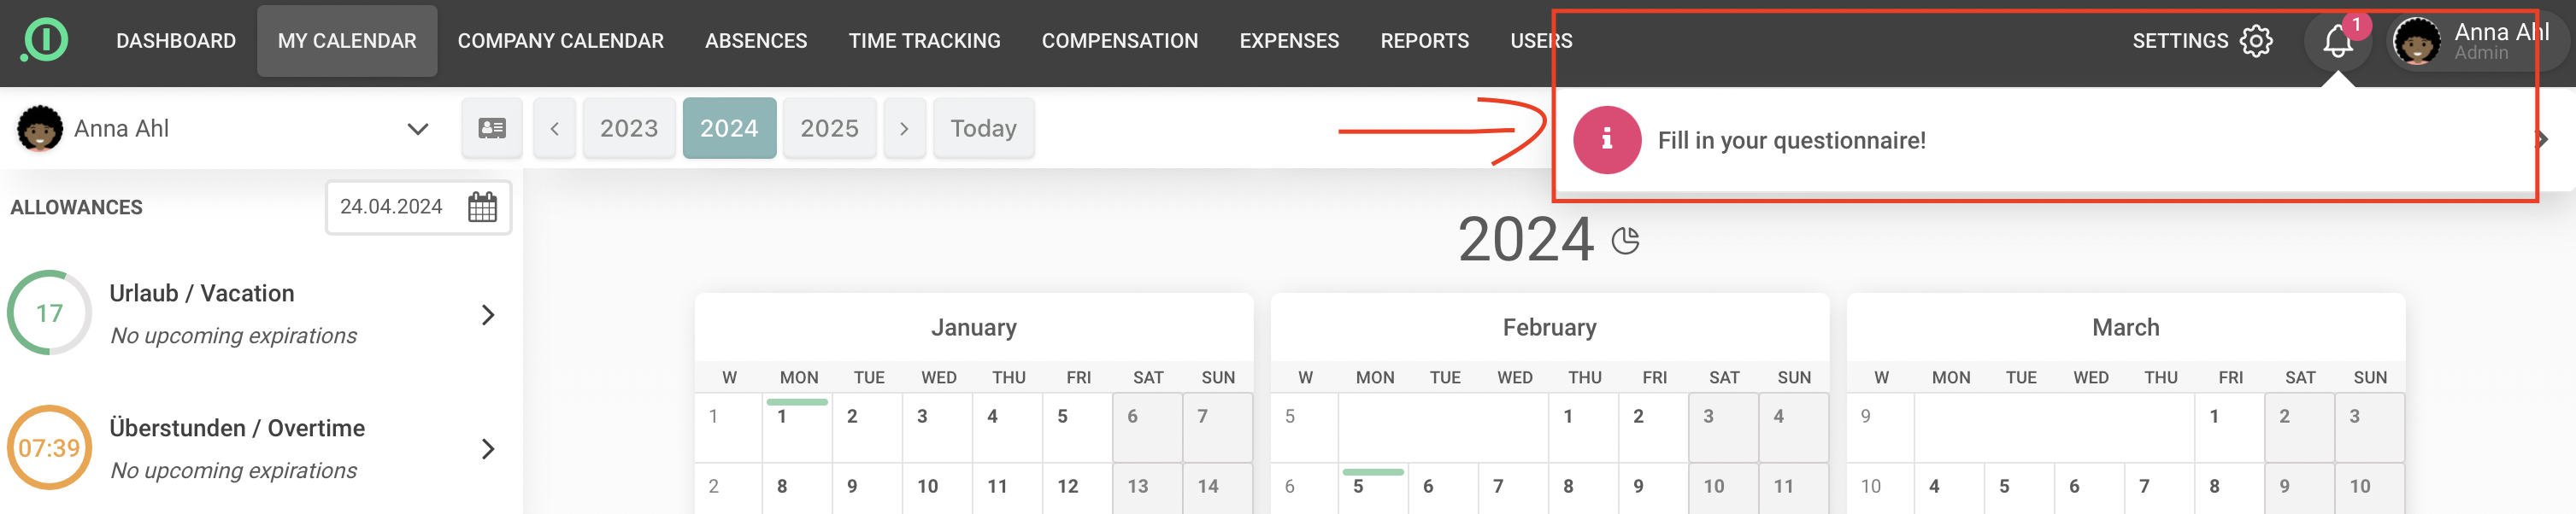Select the 2023 year button
Screen dimensions: 2576x514
(629, 128)
